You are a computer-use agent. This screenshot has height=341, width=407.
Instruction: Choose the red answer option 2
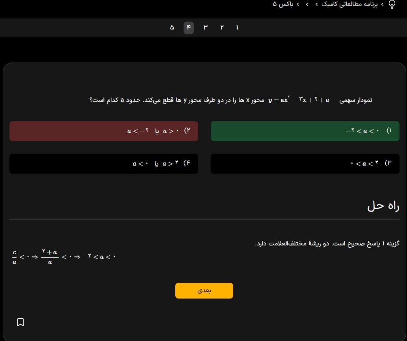tap(104, 131)
